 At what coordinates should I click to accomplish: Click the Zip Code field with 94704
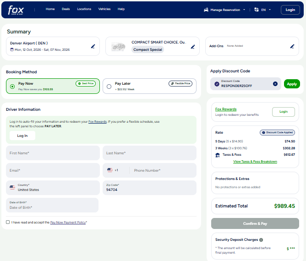149,188
